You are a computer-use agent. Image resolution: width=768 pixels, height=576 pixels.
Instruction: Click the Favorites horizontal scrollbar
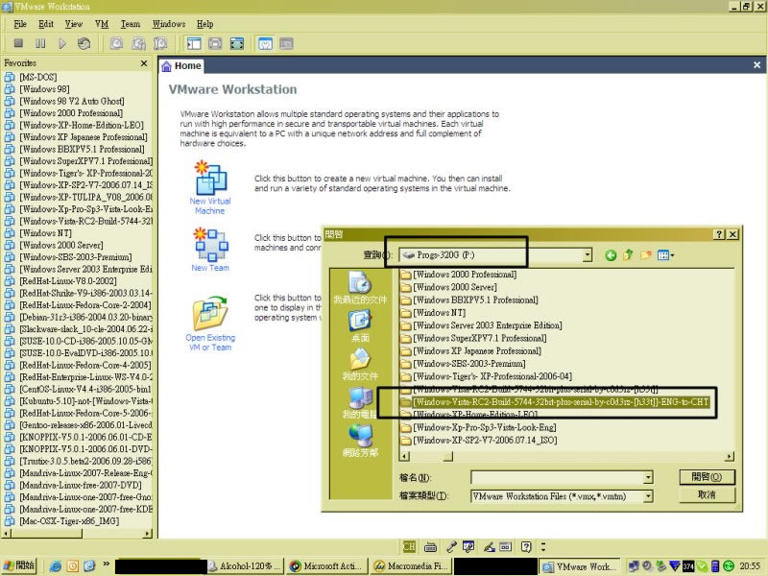[x=77, y=534]
